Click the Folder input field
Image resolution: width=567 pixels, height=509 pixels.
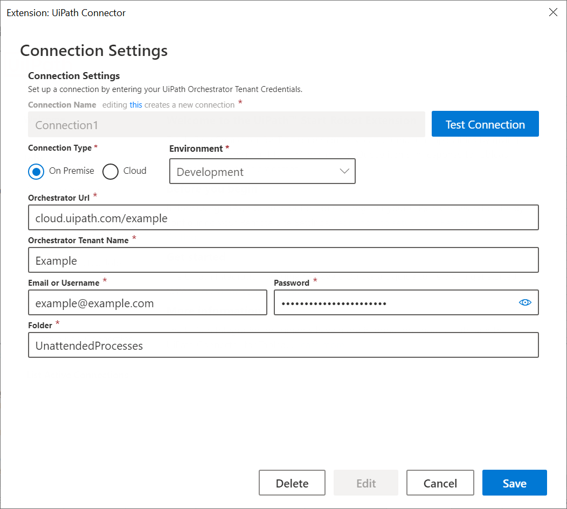(x=283, y=345)
